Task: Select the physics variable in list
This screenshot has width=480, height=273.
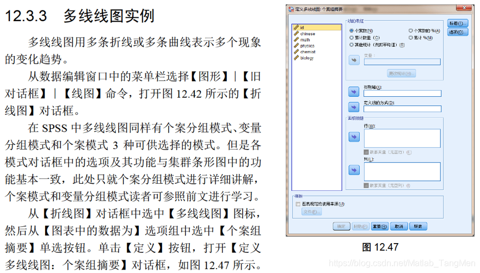Action: (317, 46)
